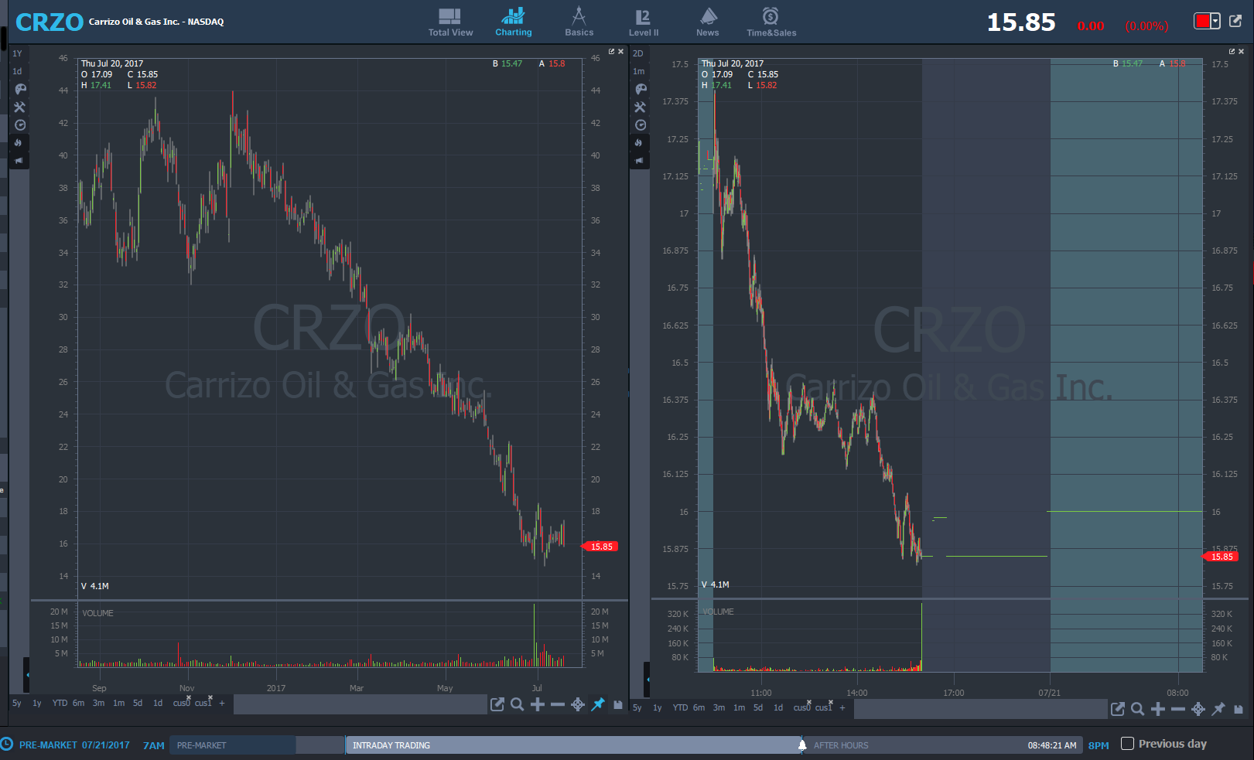Select cus0 custom preset on left chart
The image size is (1254, 760).
181,703
